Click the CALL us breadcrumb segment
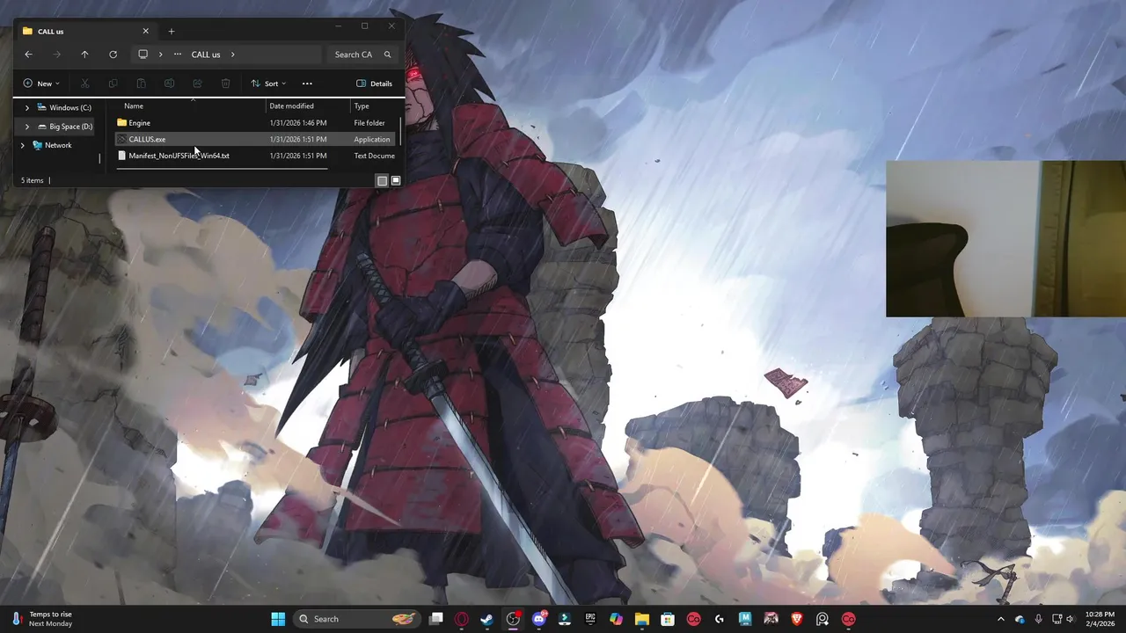The height and width of the screenshot is (633, 1126). (x=206, y=55)
